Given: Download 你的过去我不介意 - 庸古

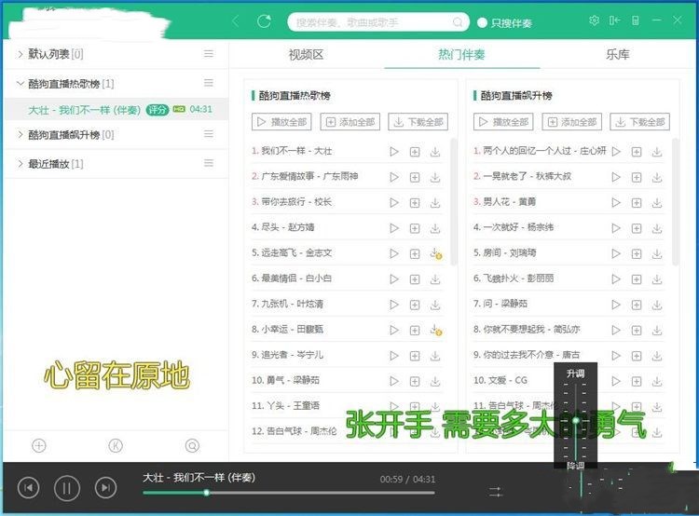Looking at the screenshot, I should pyautogui.click(x=657, y=356).
